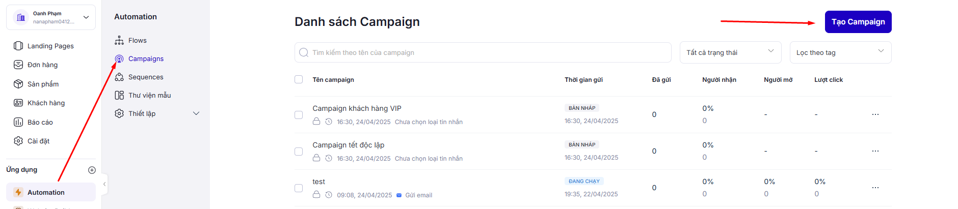
Task: Add an app with plus icon
Action: pos(92,170)
